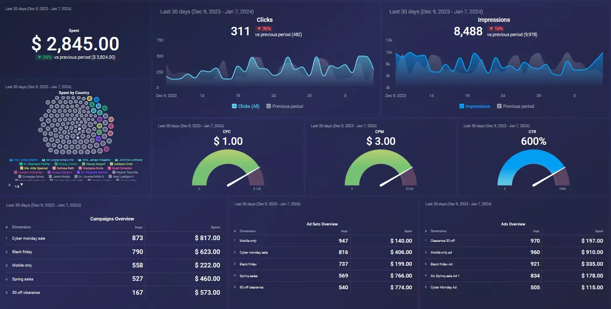The width and height of the screenshot is (611, 309).
Task: Uncheck Maryjane Bode in the legend
Action: click(x=80, y=168)
